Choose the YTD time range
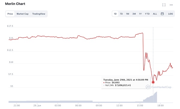The image size is (180, 109). click(x=147, y=14)
